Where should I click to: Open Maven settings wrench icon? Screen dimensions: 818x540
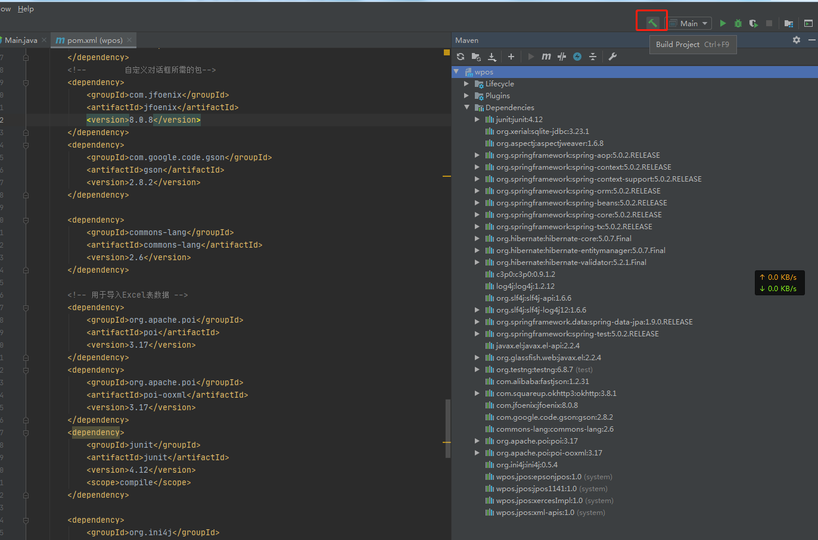[x=612, y=57]
